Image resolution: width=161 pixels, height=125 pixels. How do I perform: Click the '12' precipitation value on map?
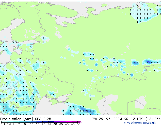[134, 62]
